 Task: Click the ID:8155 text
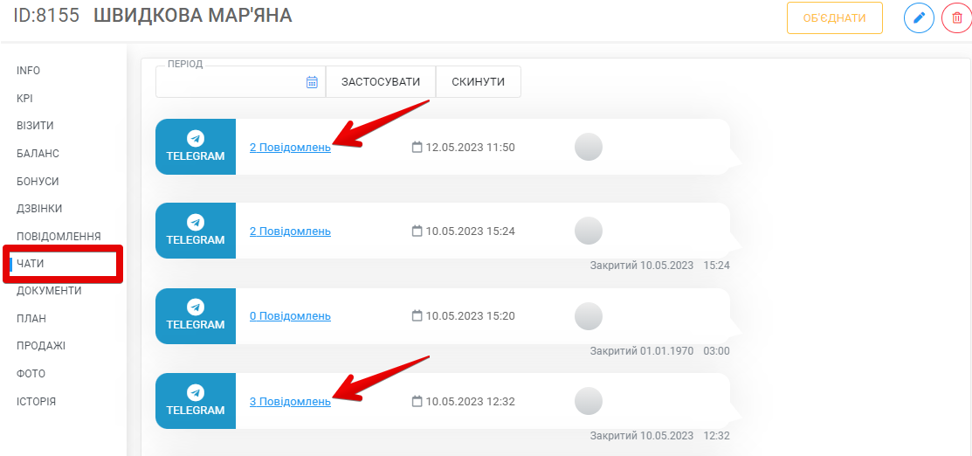(46, 16)
